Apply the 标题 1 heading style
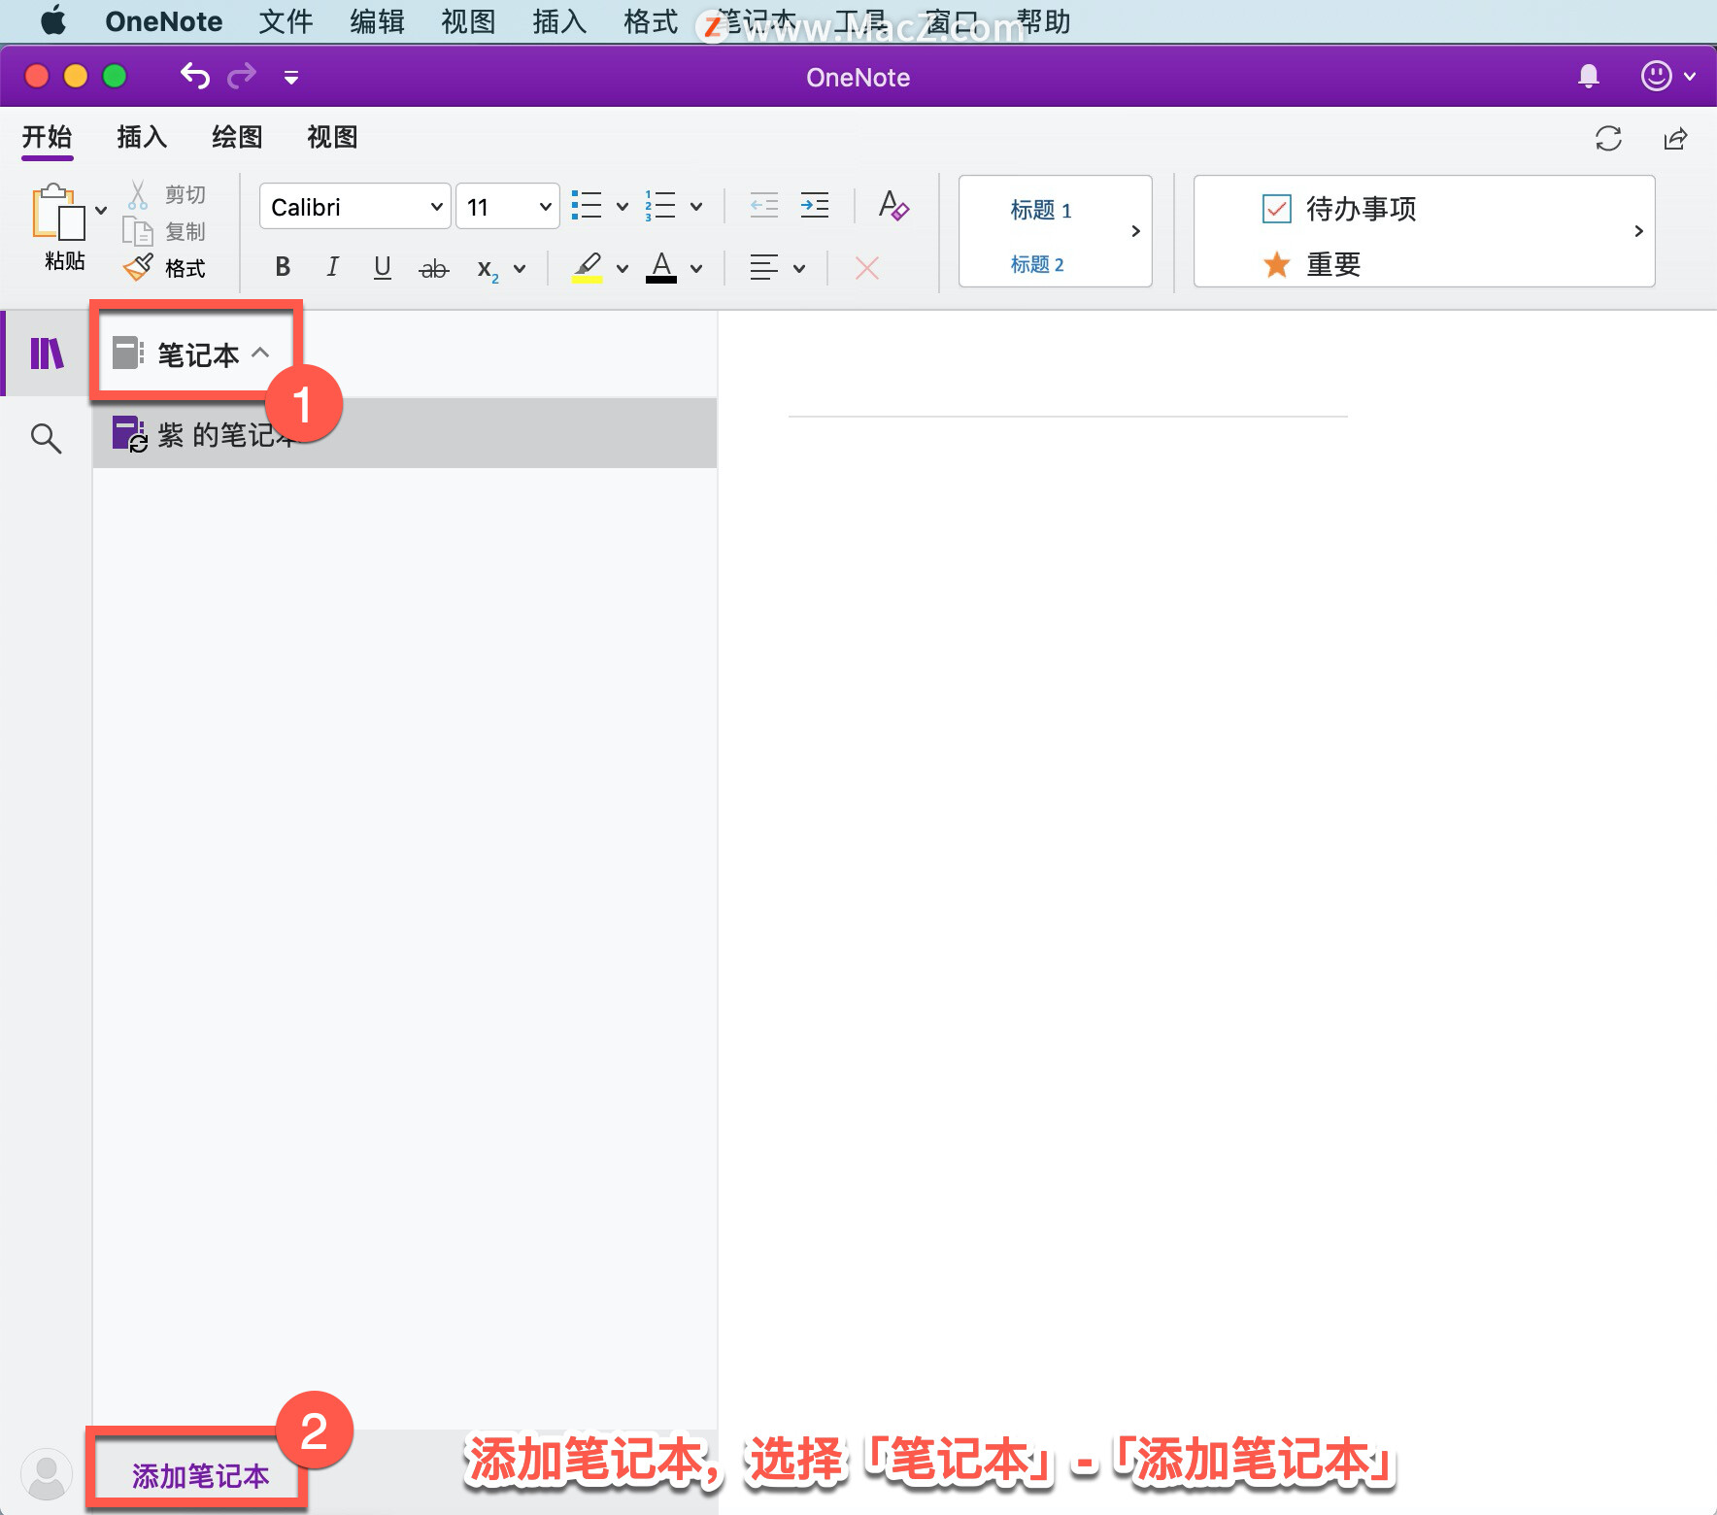 coord(1040,210)
